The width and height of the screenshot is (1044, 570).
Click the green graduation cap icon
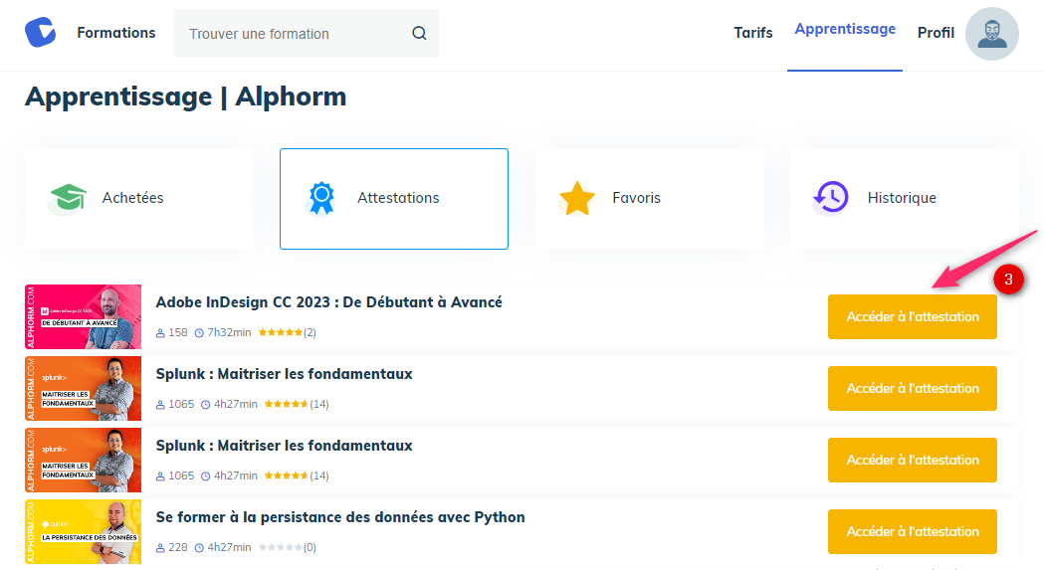[68, 198]
